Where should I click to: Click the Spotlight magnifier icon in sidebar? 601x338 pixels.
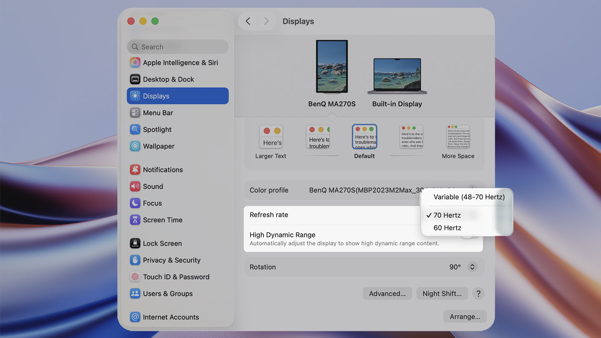(135, 129)
